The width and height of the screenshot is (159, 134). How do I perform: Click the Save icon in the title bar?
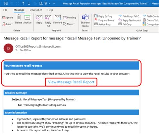point(6,4)
